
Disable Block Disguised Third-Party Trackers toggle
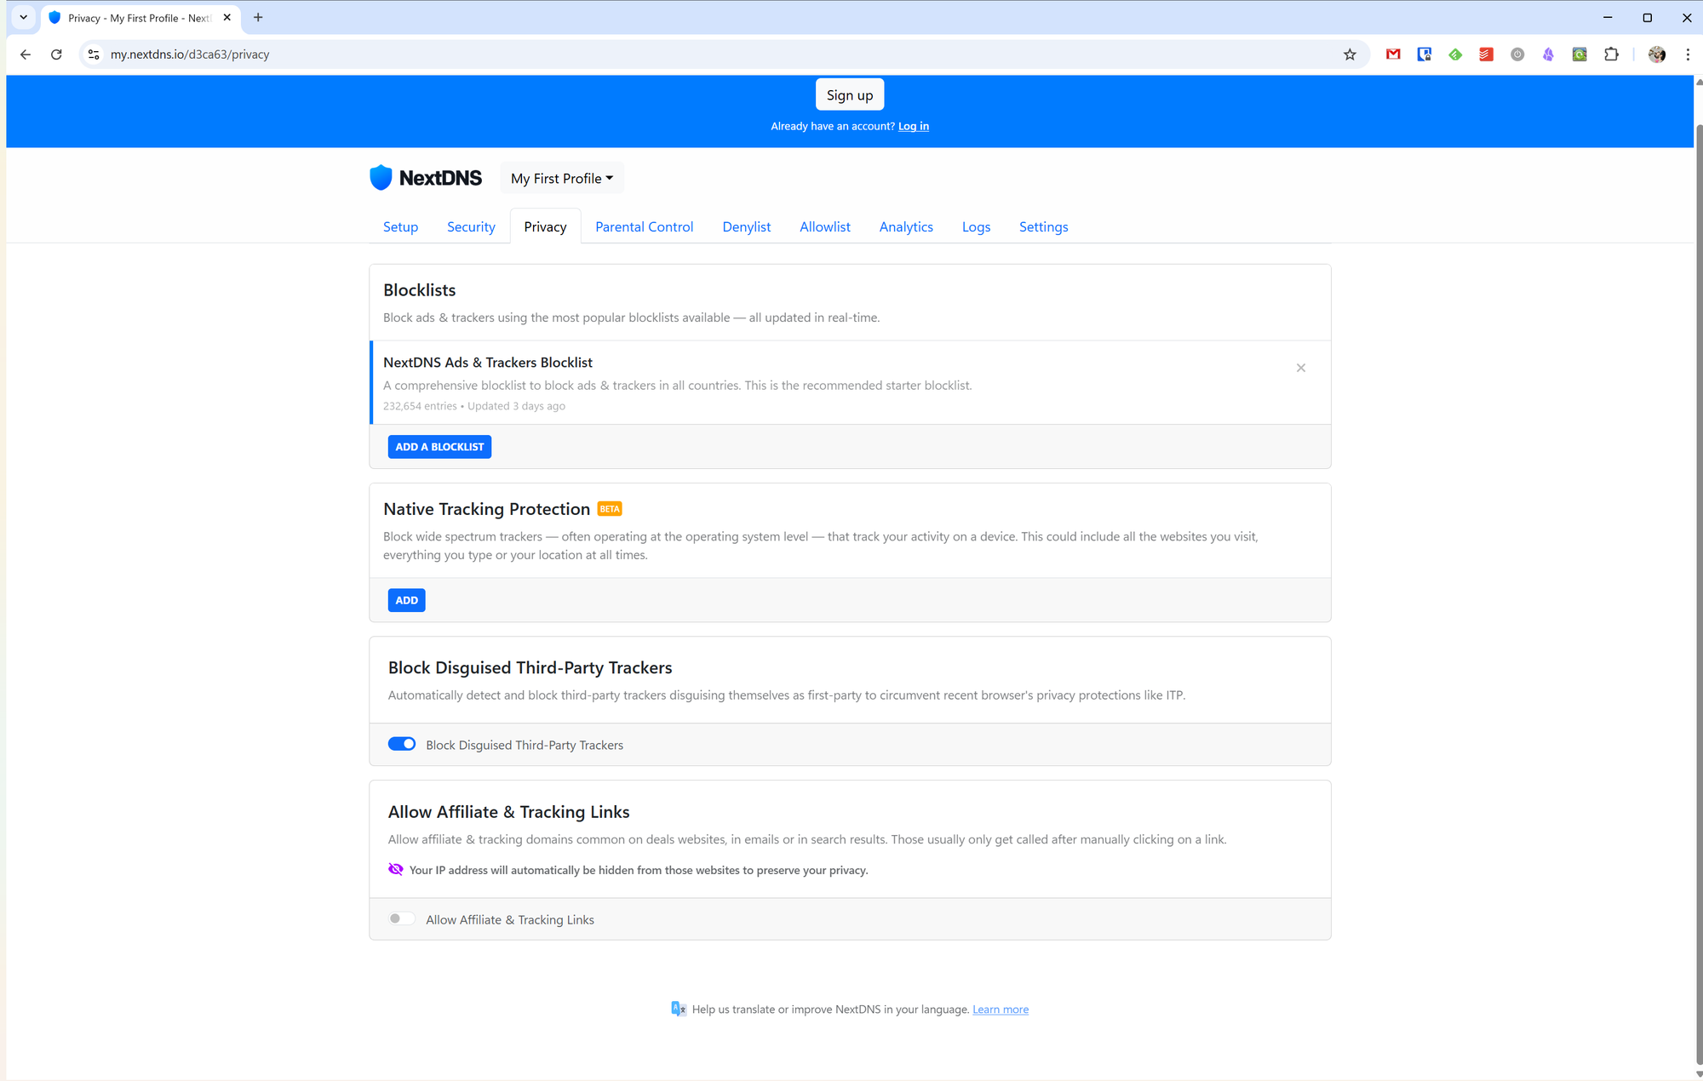tap(402, 744)
